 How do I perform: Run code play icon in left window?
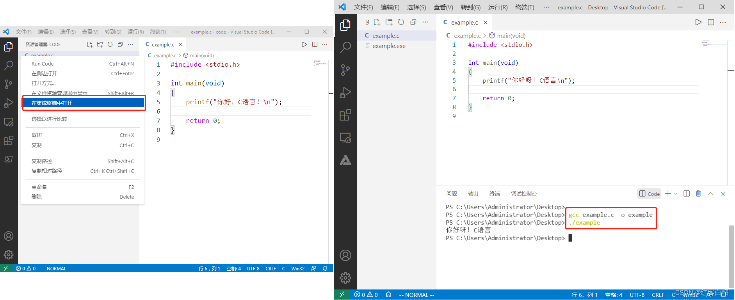(x=304, y=44)
